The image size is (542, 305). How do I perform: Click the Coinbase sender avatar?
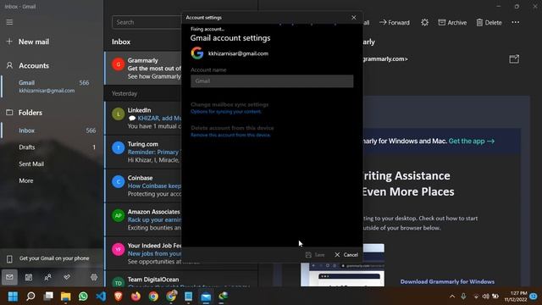[x=119, y=182]
